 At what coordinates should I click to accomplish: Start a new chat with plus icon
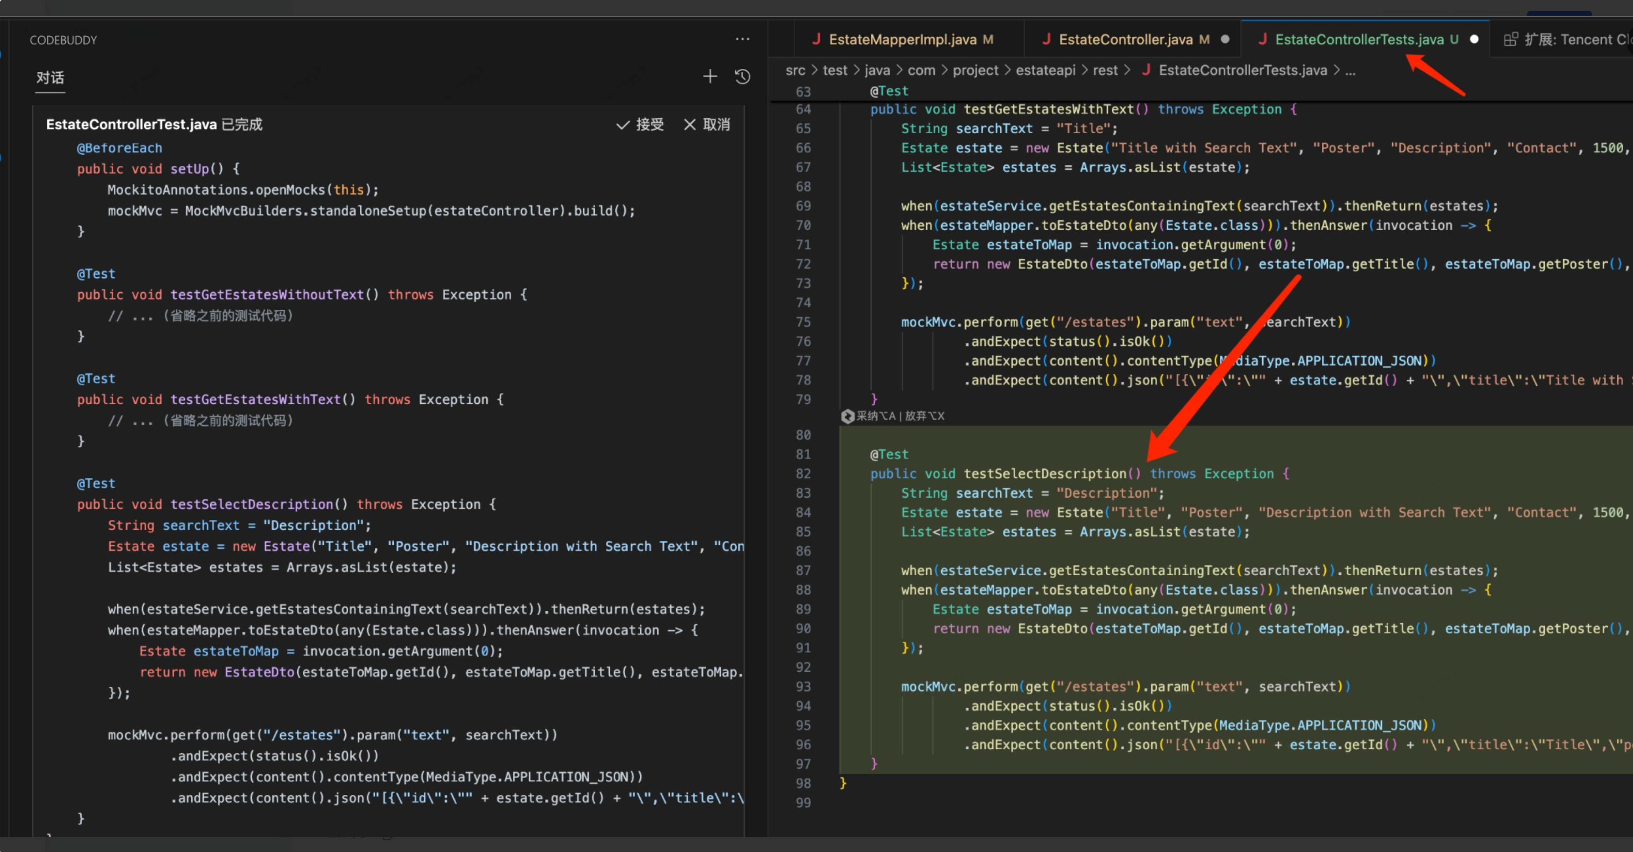710,77
